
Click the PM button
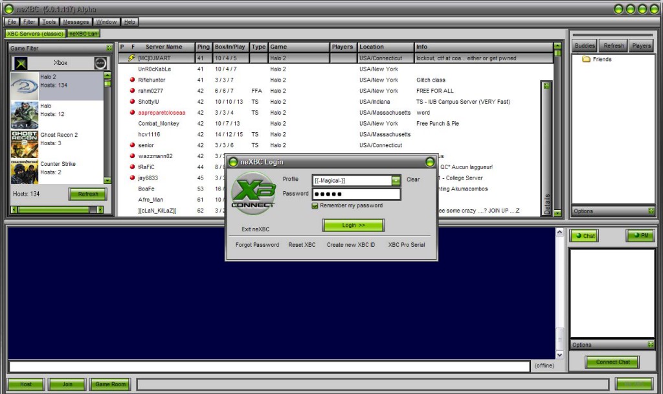point(640,236)
